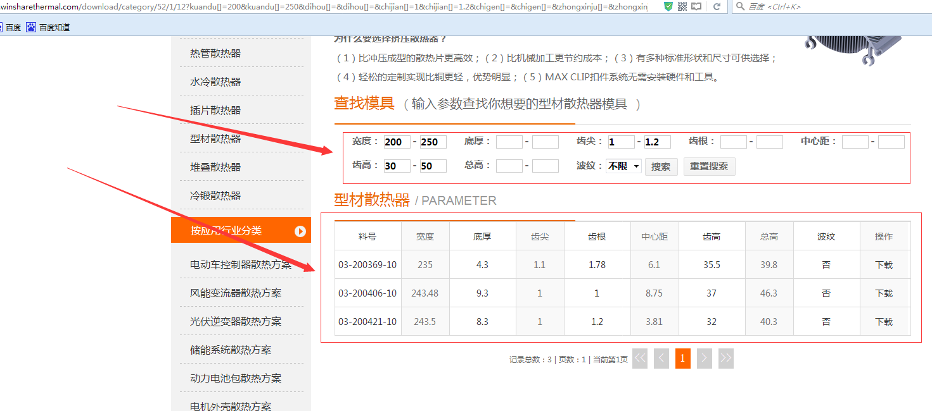The width and height of the screenshot is (932, 411).
Task: Click the green security shield icon
Action: pos(668,6)
